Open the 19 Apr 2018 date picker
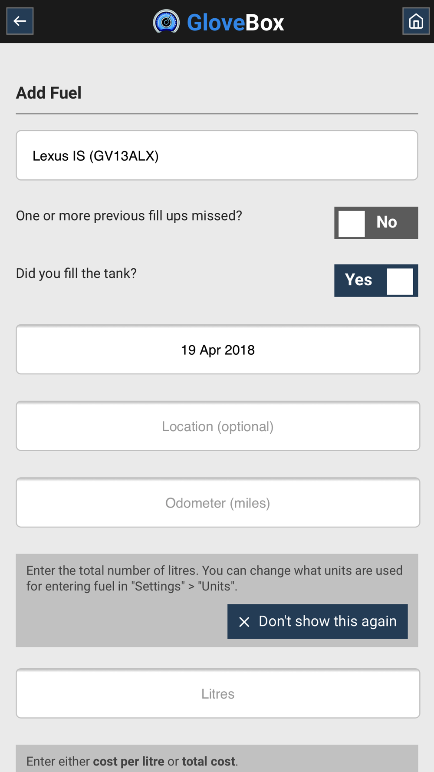 point(218,350)
